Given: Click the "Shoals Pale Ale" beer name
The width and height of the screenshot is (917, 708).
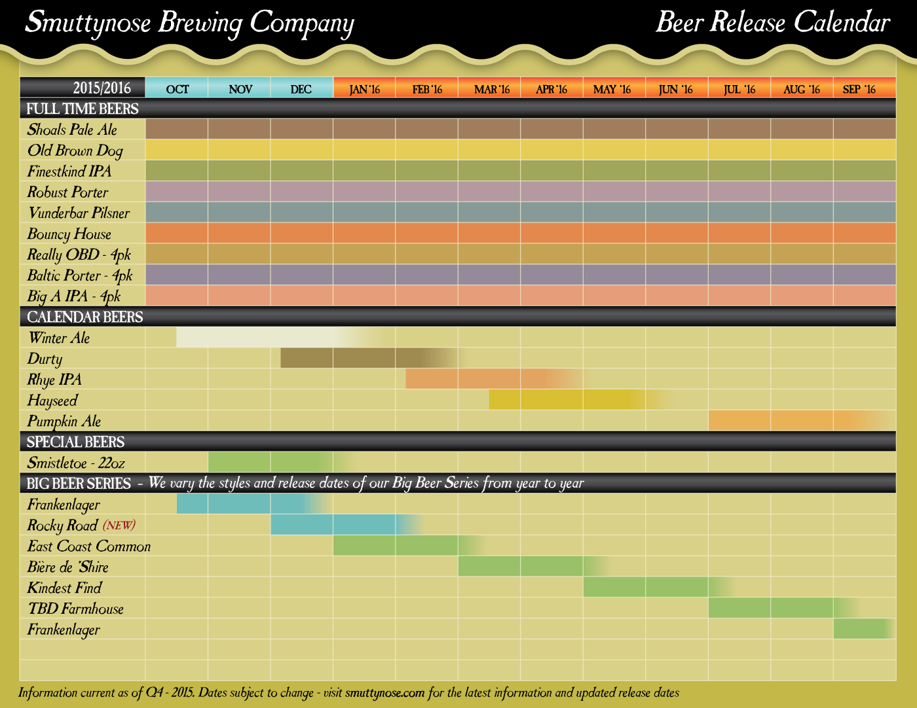Looking at the screenshot, I should point(72,130).
